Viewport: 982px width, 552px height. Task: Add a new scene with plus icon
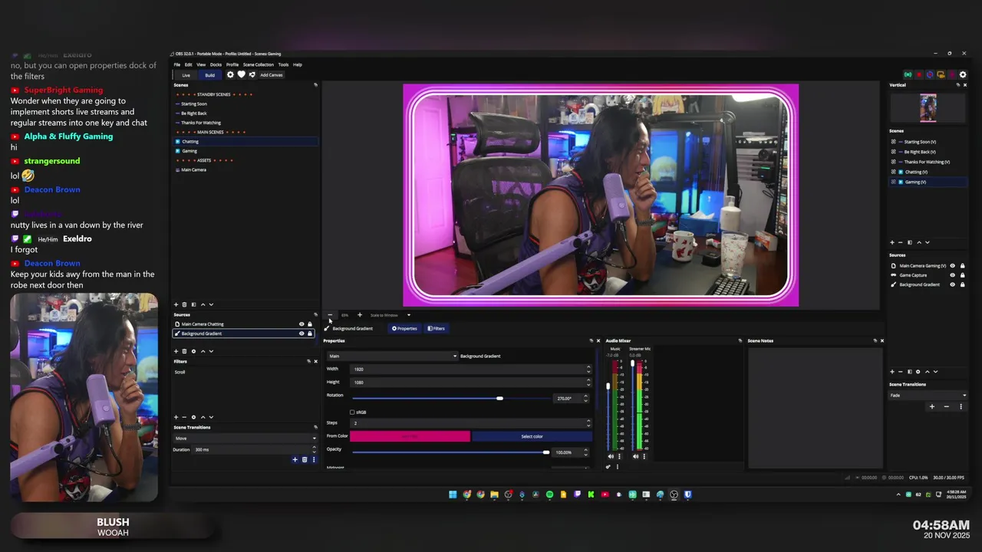pyautogui.click(x=176, y=304)
